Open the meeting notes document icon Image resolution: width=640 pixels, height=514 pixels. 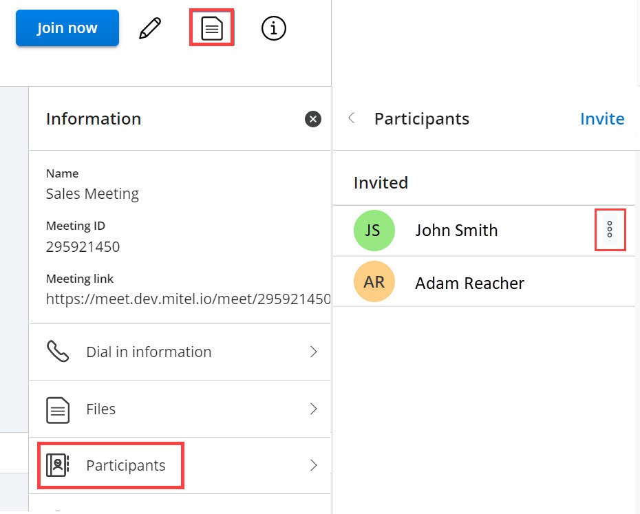[x=212, y=28]
